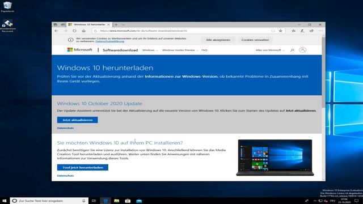This screenshot has width=363, height=204.
Task: Click the Microsoft logo
Action: 79,50
